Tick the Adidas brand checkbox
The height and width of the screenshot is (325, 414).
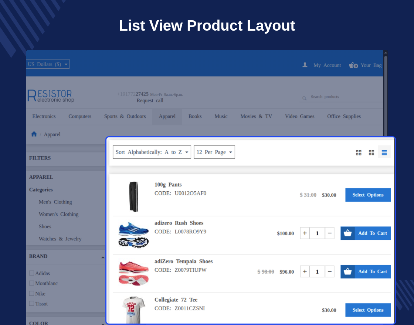(x=31, y=273)
